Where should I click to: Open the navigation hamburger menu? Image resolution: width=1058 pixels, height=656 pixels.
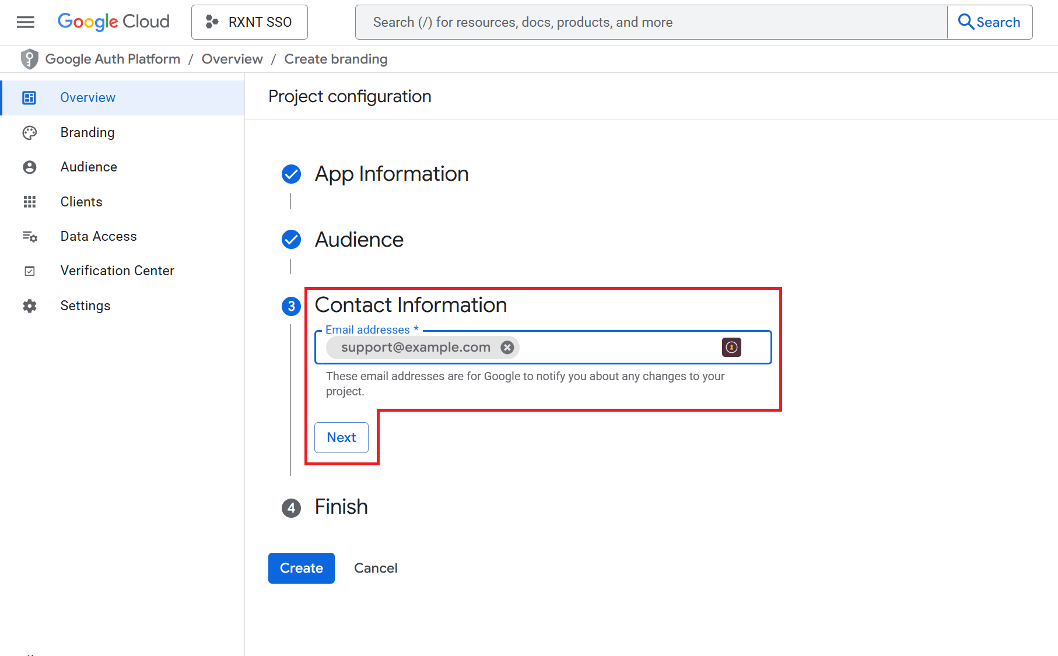point(24,22)
